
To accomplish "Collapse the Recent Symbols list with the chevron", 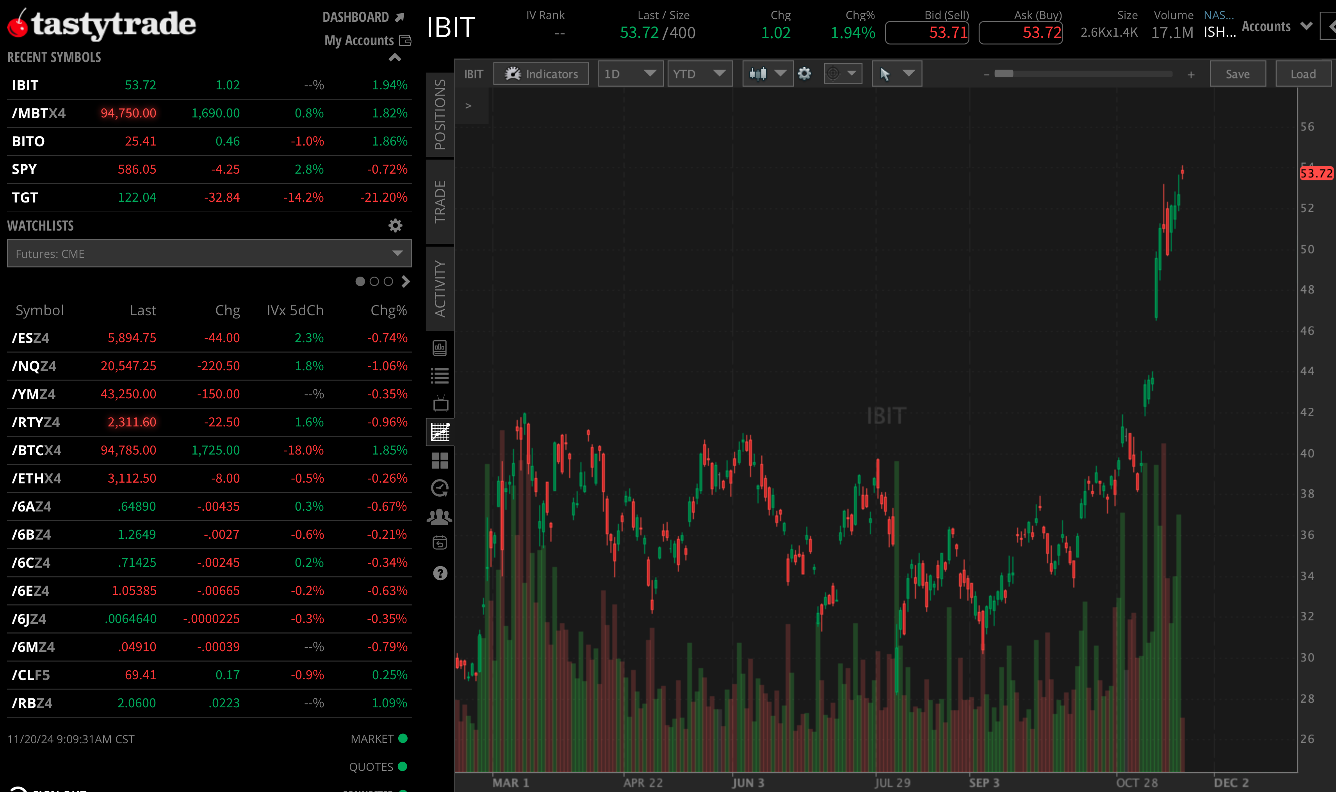I will pos(395,58).
